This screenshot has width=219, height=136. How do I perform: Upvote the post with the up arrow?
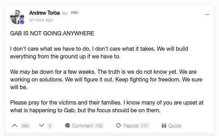[15, 126]
